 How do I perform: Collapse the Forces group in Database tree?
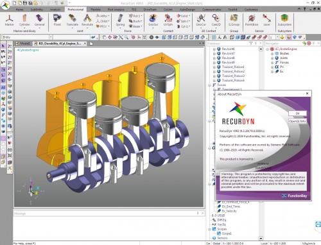[x=210, y=85]
